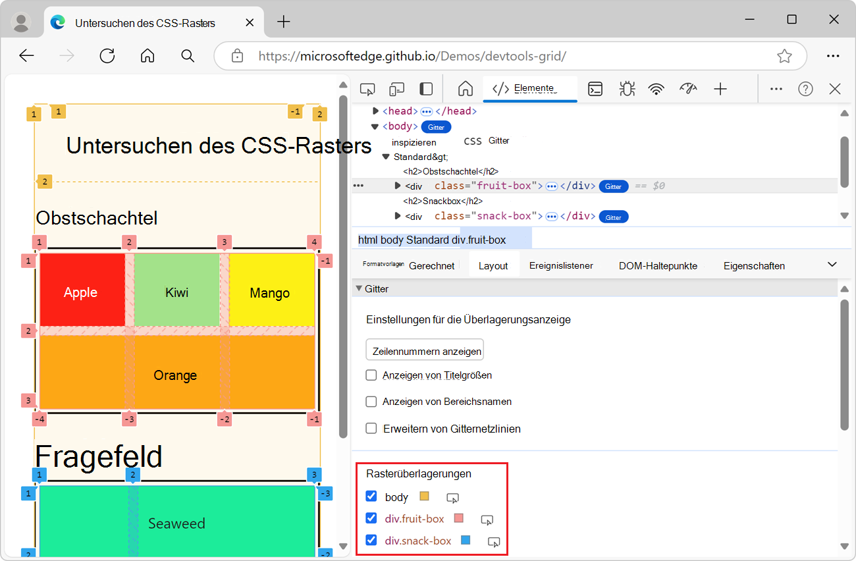The height and width of the screenshot is (561, 856).
Task: Open the DOM-Haltepunkte tab
Action: coord(658,266)
